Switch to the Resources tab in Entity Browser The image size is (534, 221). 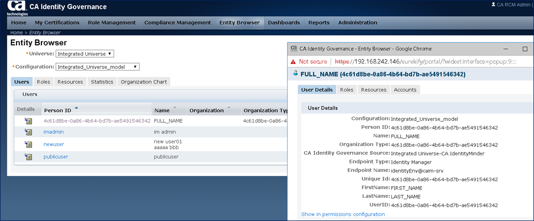pyautogui.click(x=70, y=82)
